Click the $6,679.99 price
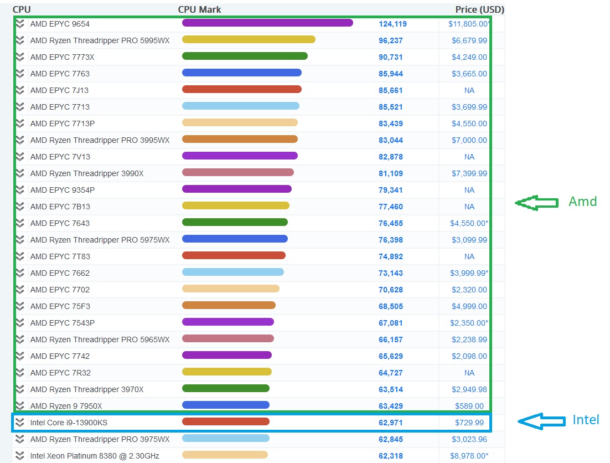Image resolution: width=610 pixels, height=463 pixels. (469, 40)
